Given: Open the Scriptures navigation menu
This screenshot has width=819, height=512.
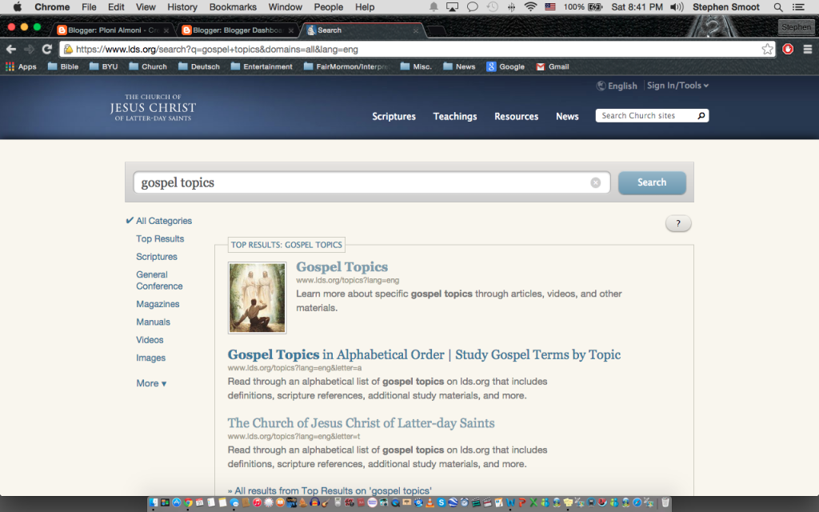Looking at the screenshot, I should point(394,116).
